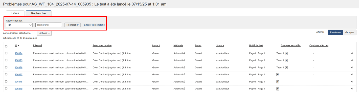Switch display to Groupes view

(x=350, y=33)
